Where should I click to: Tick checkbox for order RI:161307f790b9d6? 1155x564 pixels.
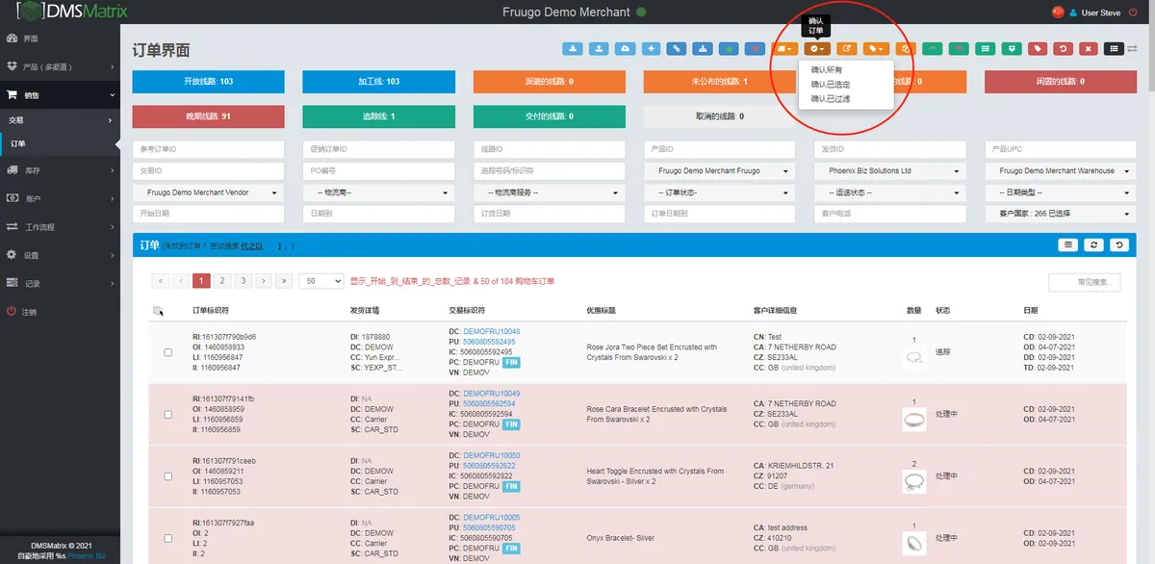(167, 352)
